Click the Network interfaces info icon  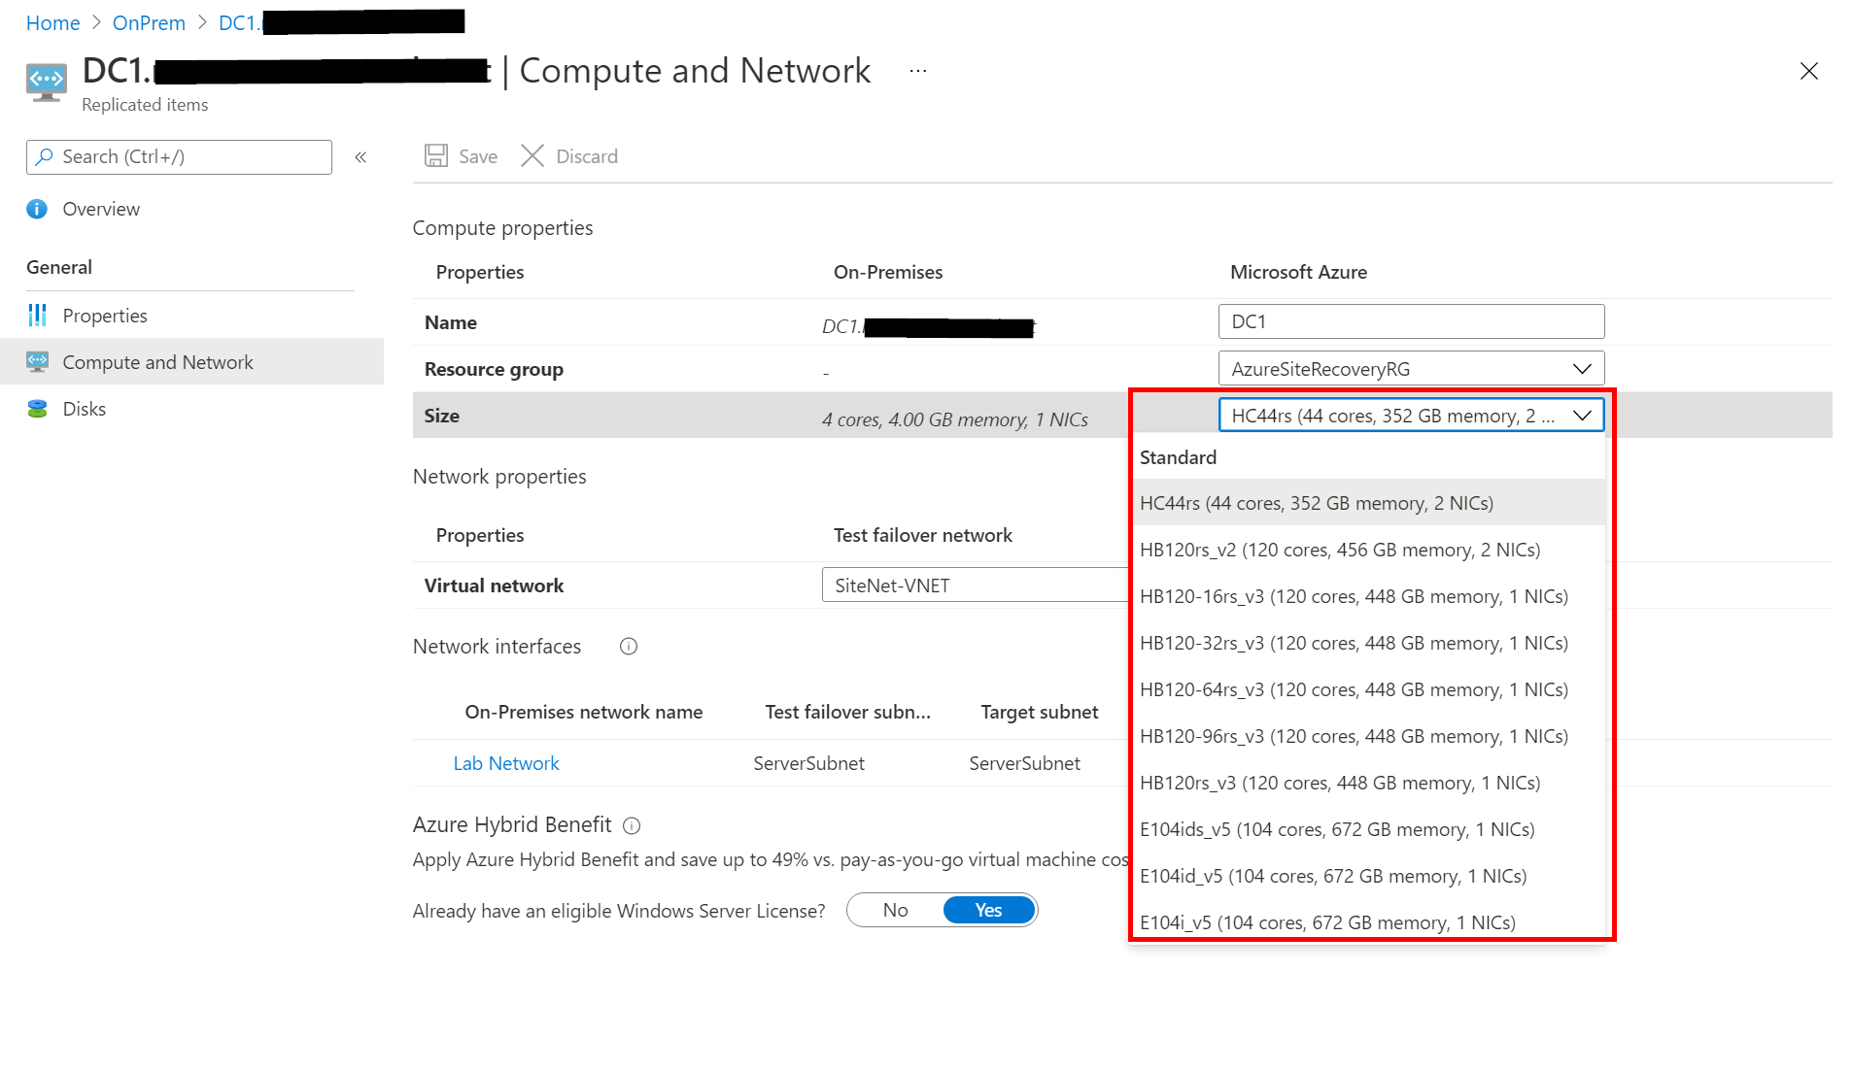(x=629, y=646)
